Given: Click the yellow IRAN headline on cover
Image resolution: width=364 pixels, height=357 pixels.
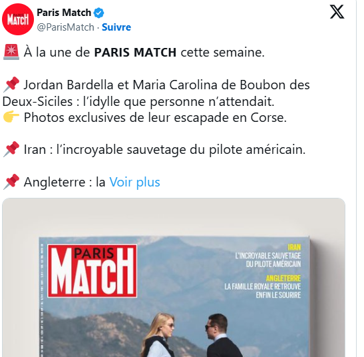Looking at the screenshot, I should coord(294,247).
